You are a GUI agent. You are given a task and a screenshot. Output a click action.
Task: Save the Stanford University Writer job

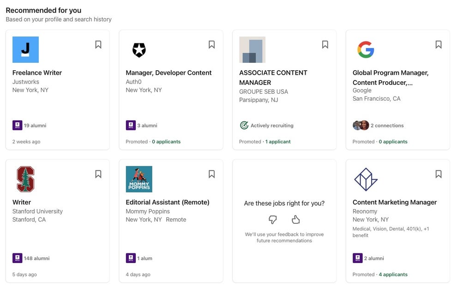click(x=98, y=174)
